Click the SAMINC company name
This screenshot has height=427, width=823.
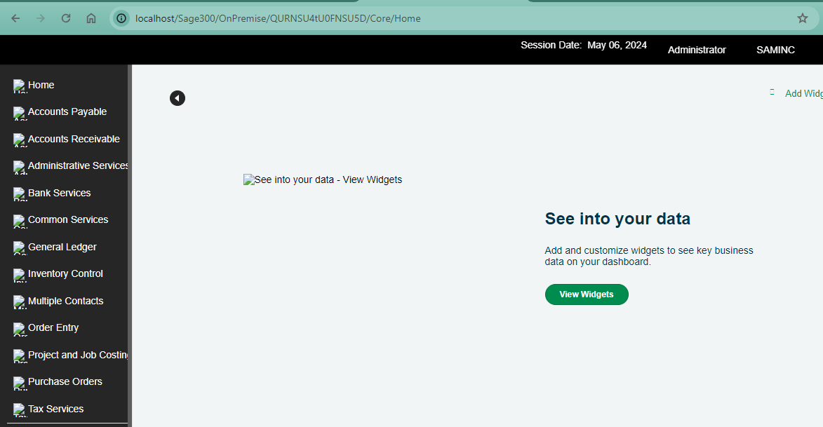coord(775,50)
